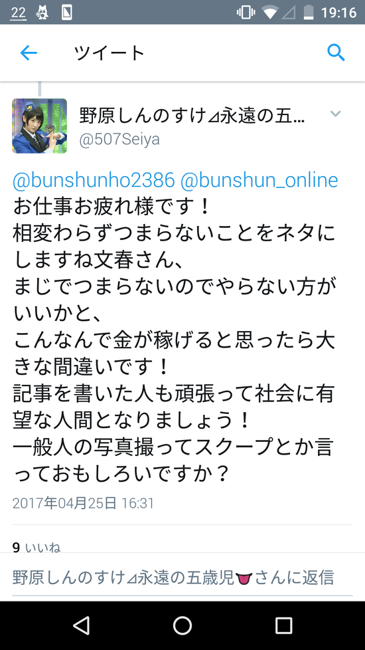Open the @507Seiya username handle

[119, 140]
